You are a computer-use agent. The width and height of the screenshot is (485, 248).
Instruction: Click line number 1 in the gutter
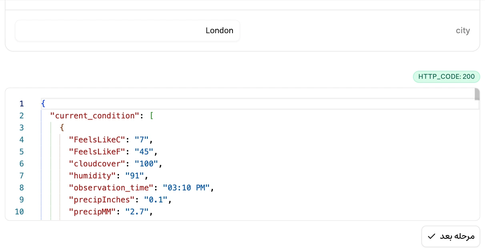[x=22, y=104]
